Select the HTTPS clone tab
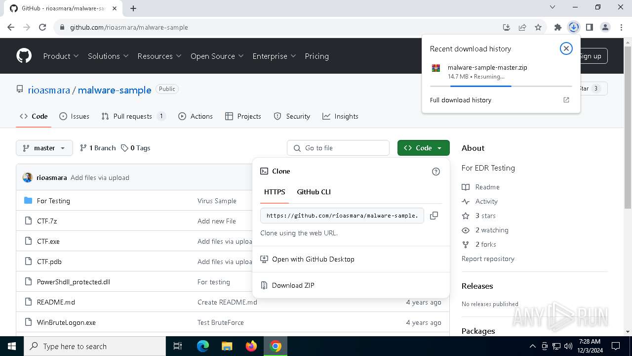Image resolution: width=632 pixels, height=356 pixels. tap(275, 192)
